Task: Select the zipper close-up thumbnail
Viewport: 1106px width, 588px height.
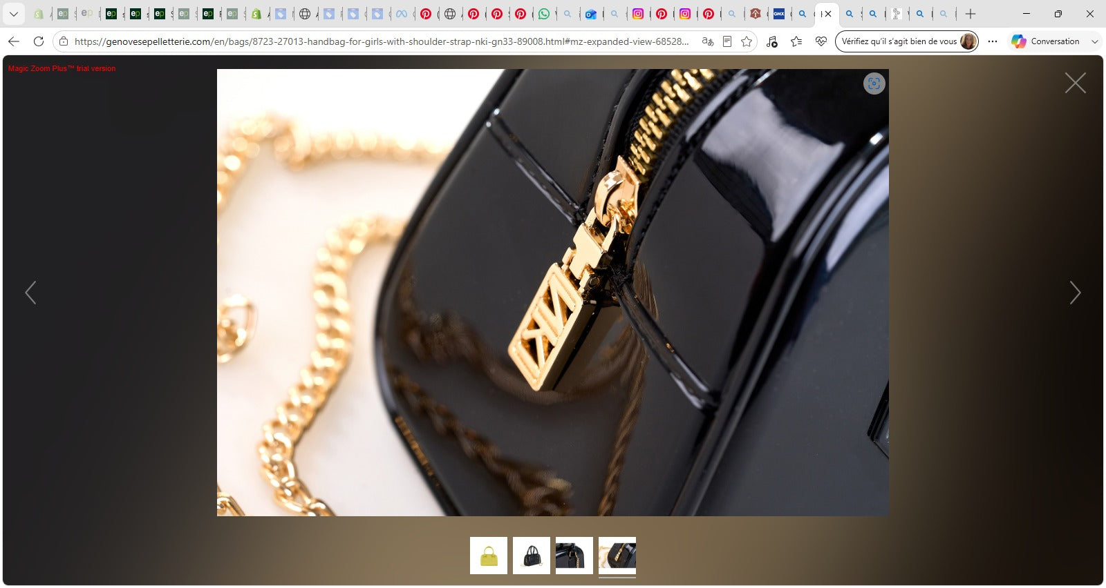Action: [x=617, y=556]
